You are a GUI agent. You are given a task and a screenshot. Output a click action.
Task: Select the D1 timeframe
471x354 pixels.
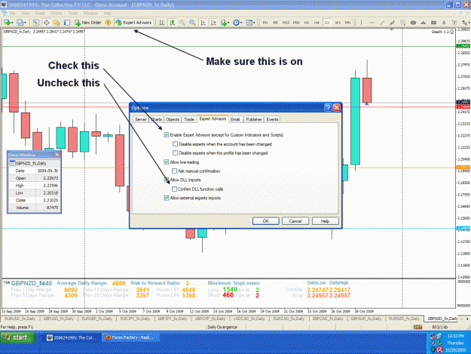[x=327, y=23]
